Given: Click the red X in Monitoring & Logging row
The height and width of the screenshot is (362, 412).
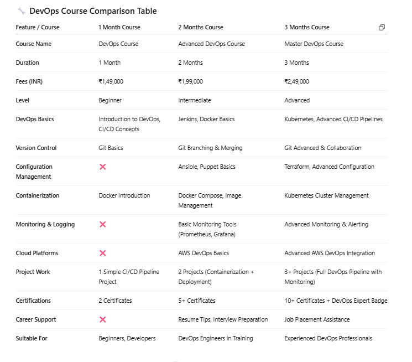Looking at the screenshot, I should coord(102,224).
